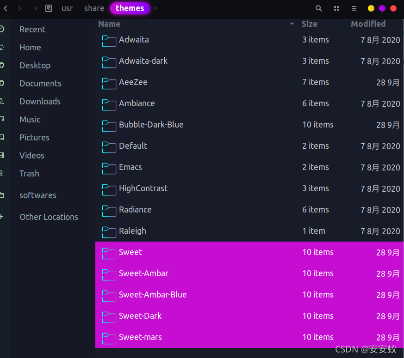Go back with the back arrow
This screenshot has width=404, height=358.
pos(6,8)
